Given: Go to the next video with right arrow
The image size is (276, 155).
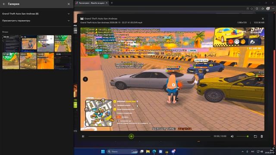Looking at the screenshot, I should [x=259, y=79].
